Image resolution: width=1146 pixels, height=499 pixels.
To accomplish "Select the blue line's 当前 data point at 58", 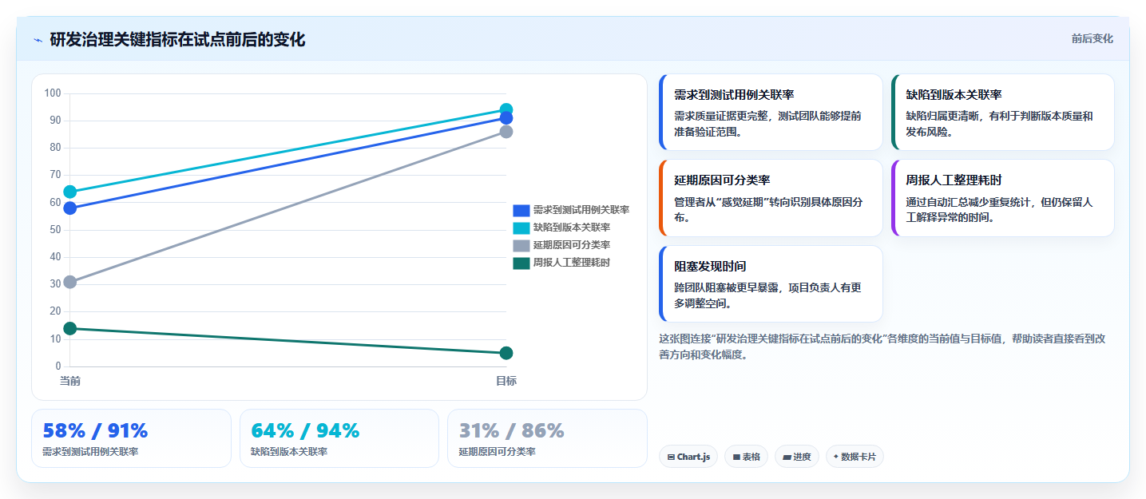I will tap(70, 208).
